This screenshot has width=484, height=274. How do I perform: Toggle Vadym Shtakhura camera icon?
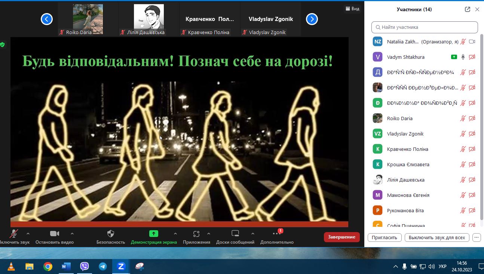pyautogui.click(x=472, y=57)
